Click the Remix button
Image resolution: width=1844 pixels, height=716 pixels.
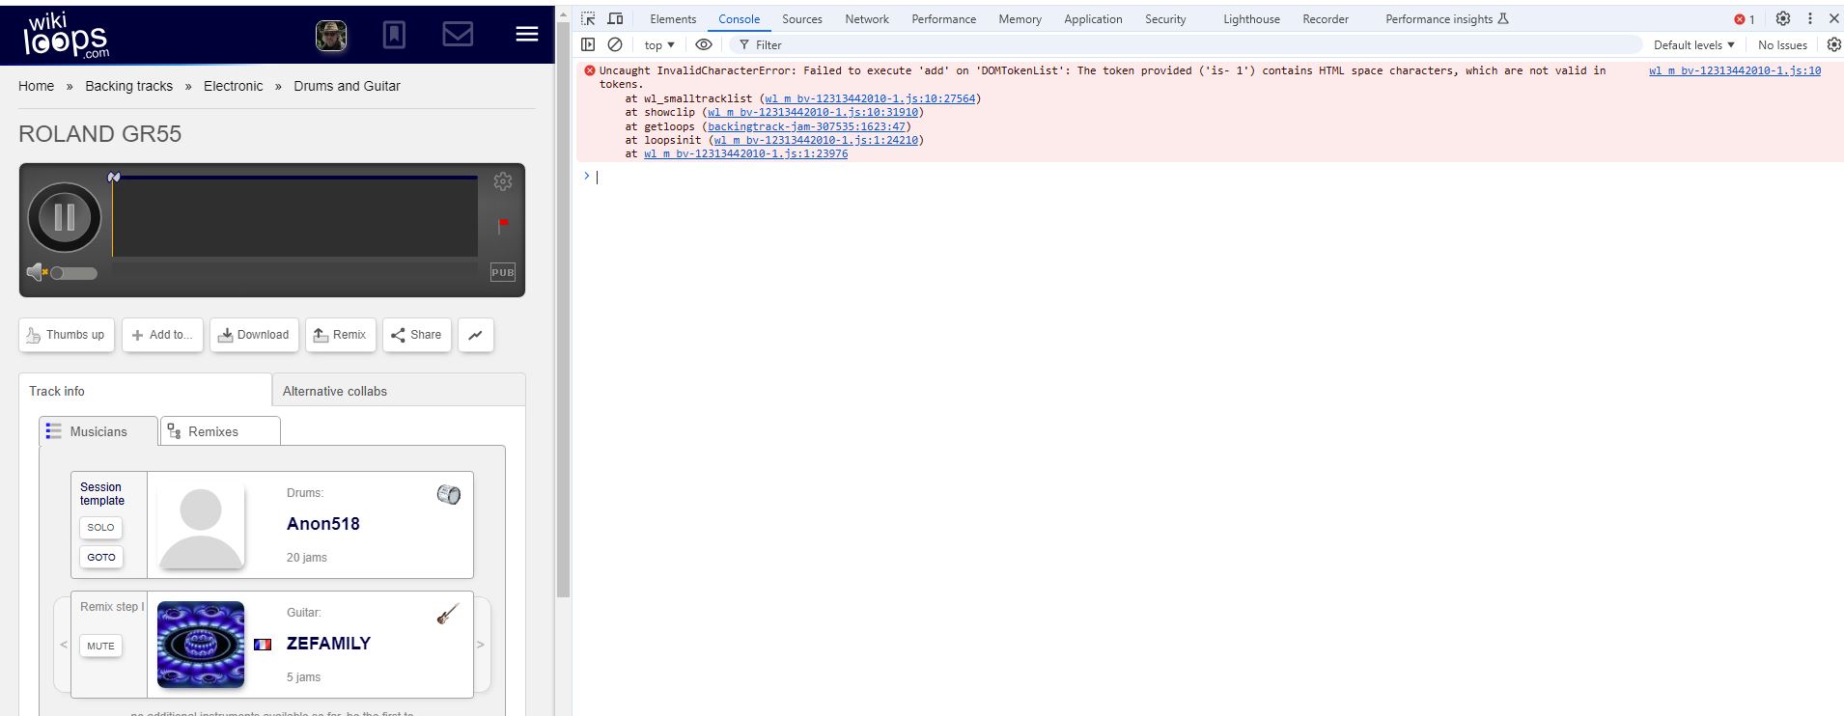(x=341, y=335)
